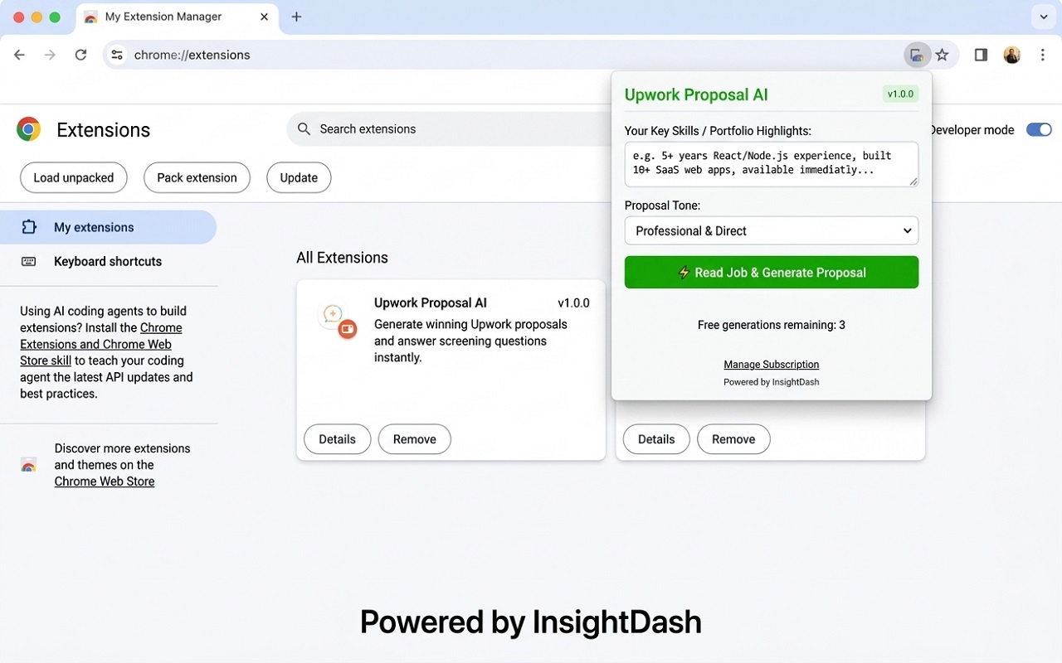Screen dimensions: 1062x663
Task: Expand the tab search chevron
Action: (x=1044, y=17)
